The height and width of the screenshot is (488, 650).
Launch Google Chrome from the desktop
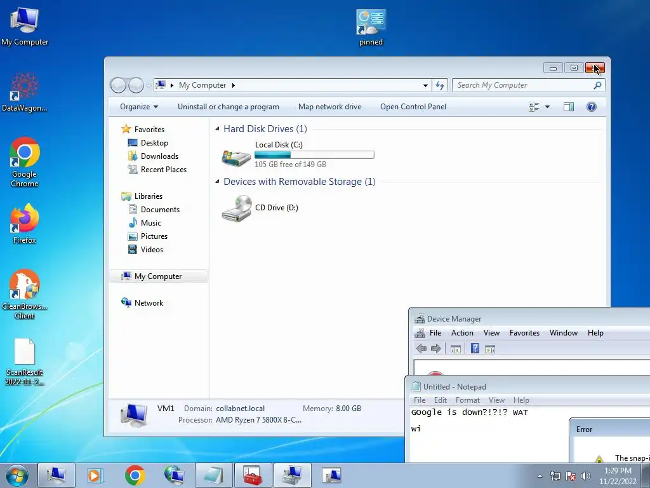tap(25, 162)
